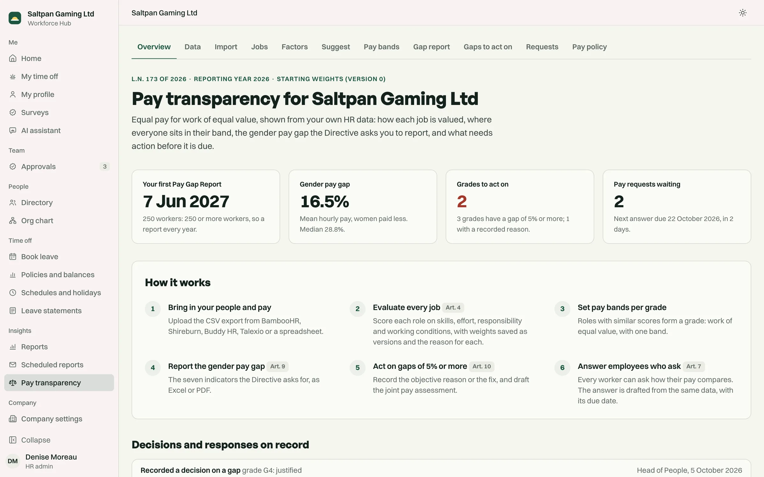Click the Company settings building icon

(x=13, y=419)
